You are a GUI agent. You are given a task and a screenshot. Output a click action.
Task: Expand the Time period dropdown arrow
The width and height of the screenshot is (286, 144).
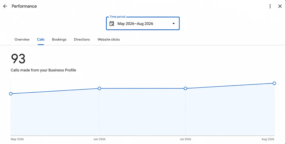pos(174,24)
